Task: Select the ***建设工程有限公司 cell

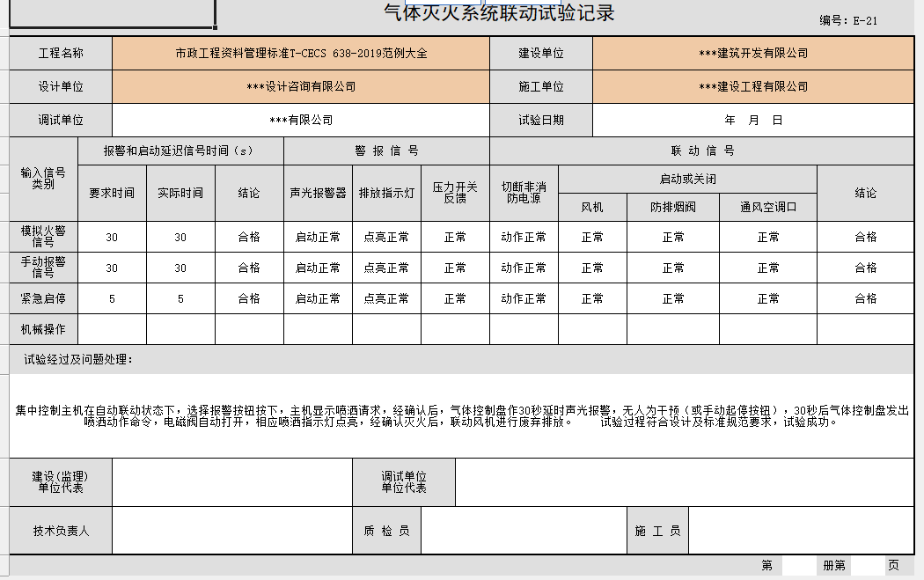Action: [752, 87]
